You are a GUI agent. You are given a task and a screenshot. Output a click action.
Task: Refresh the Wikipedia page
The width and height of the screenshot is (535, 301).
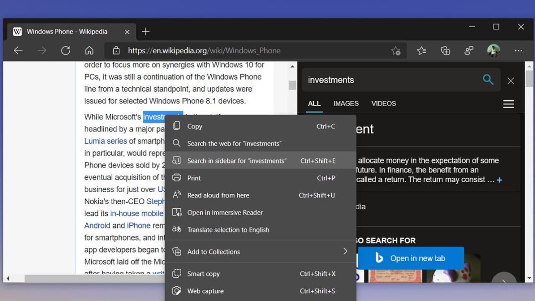click(66, 51)
